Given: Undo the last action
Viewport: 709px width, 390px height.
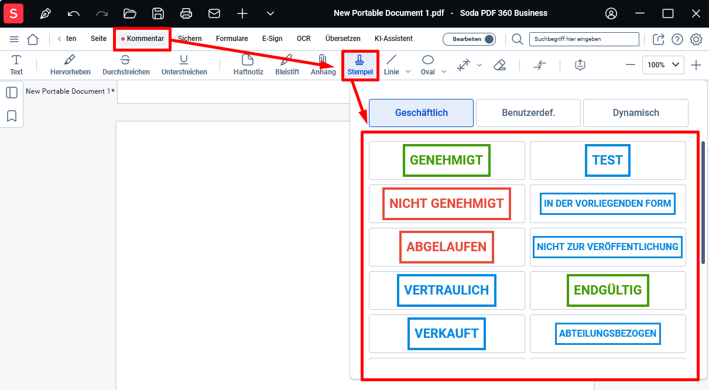Looking at the screenshot, I should click(x=73, y=13).
